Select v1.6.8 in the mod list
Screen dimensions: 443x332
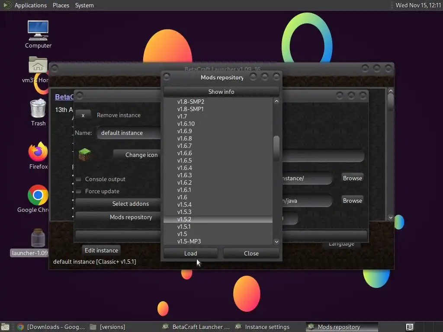[218, 138]
